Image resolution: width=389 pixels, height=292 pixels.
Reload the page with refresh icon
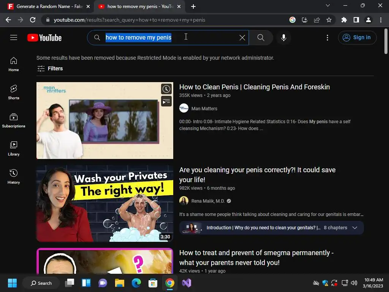(33, 20)
